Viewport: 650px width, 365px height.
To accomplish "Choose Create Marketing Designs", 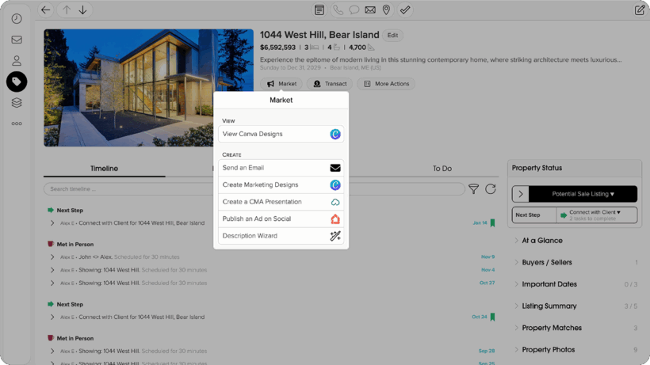I will pos(281,185).
